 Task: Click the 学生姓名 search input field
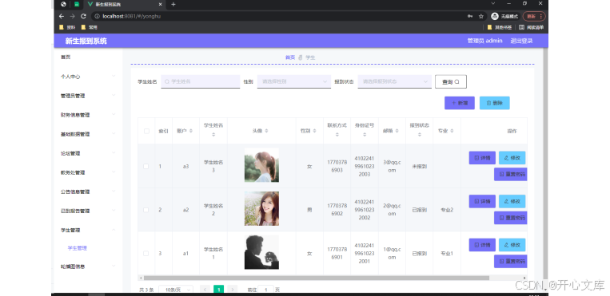pyautogui.click(x=201, y=81)
